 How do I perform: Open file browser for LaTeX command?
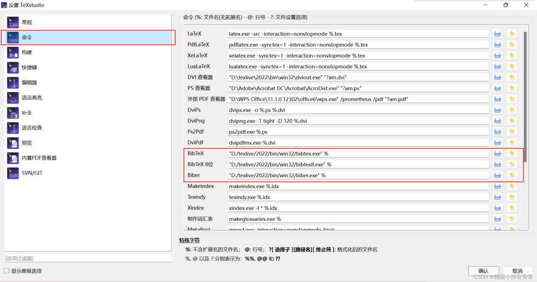(498, 34)
